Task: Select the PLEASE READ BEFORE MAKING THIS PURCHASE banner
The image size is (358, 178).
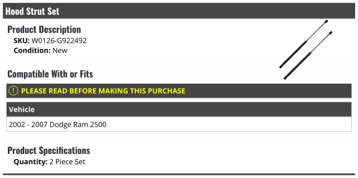Action: [x=179, y=91]
